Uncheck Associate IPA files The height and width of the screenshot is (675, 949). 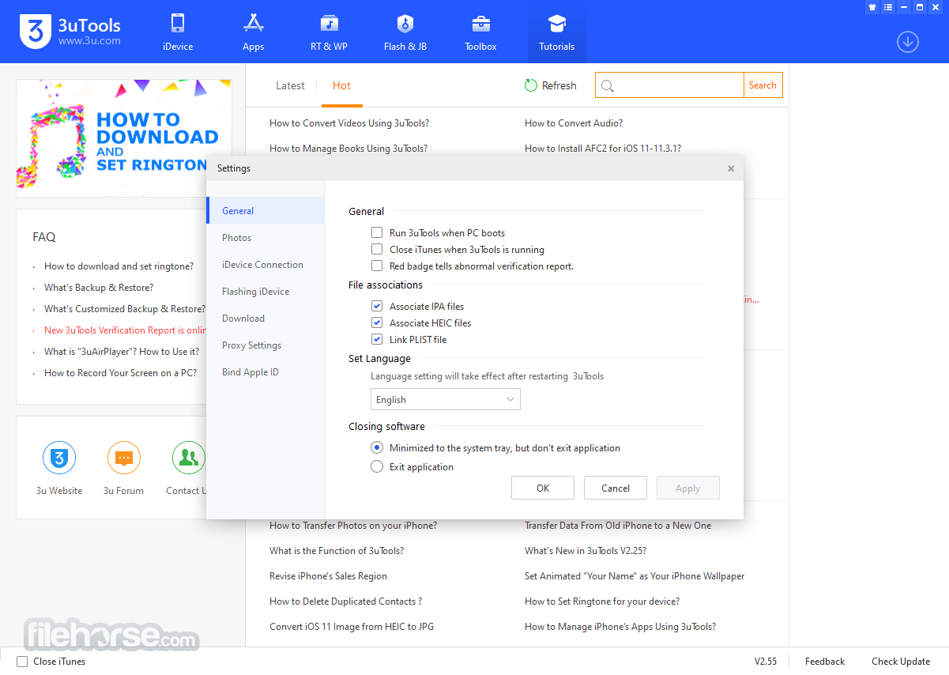(x=377, y=307)
